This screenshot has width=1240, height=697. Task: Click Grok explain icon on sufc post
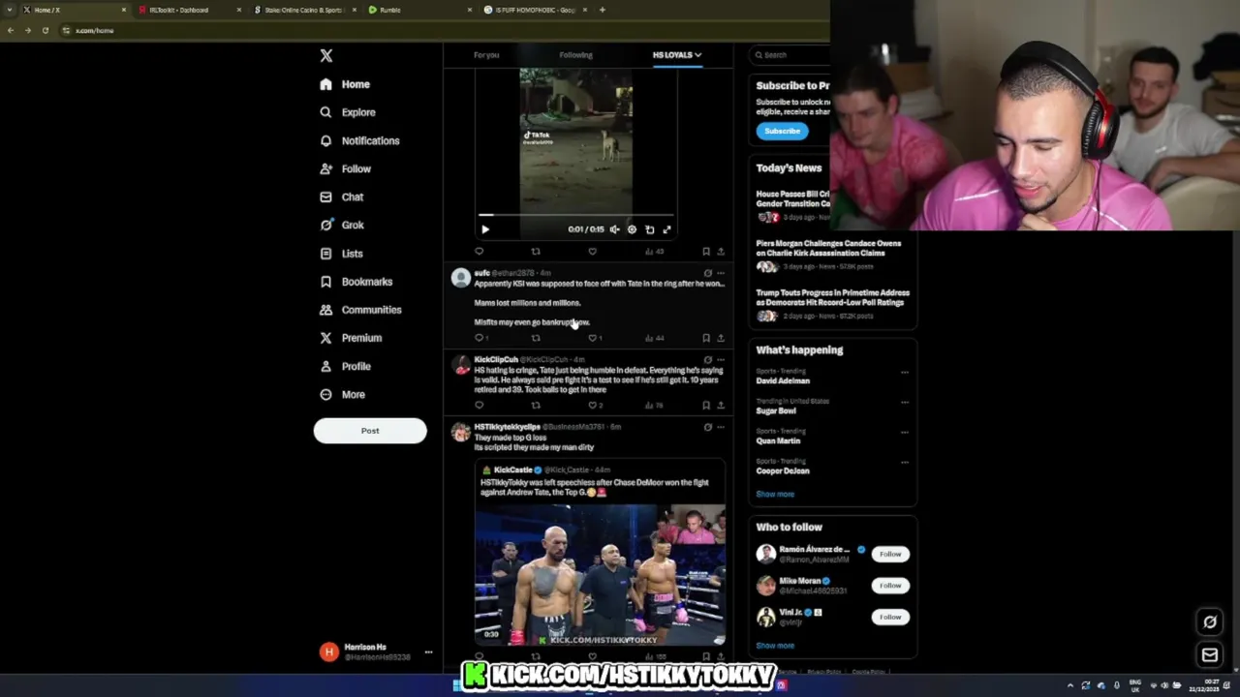[x=707, y=273]
